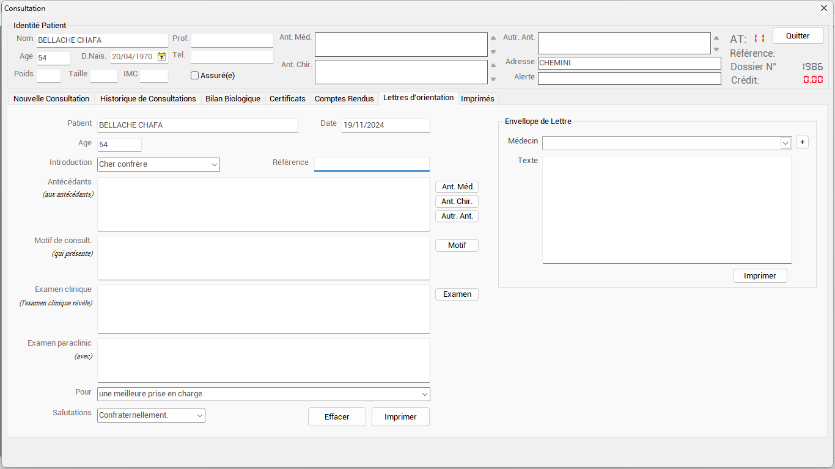Click the Effacer button
The height and width of the screenshot is (469, 835).
click(337, 416)
